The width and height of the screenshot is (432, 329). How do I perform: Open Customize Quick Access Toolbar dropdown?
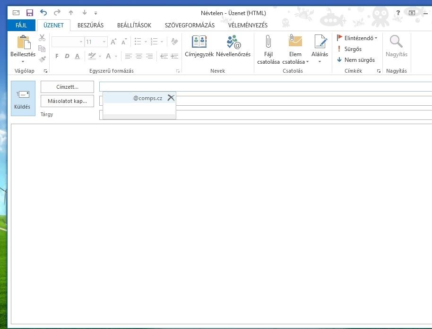click(x=95, y=13)
